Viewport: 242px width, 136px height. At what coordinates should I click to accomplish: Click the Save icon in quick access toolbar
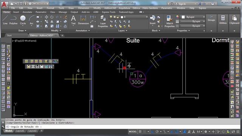click(x=21, y=3)
